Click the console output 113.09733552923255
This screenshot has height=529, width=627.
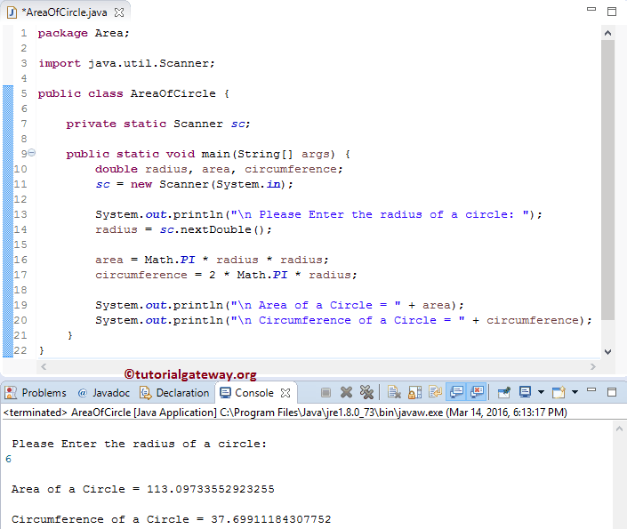(x=211, y=489)
